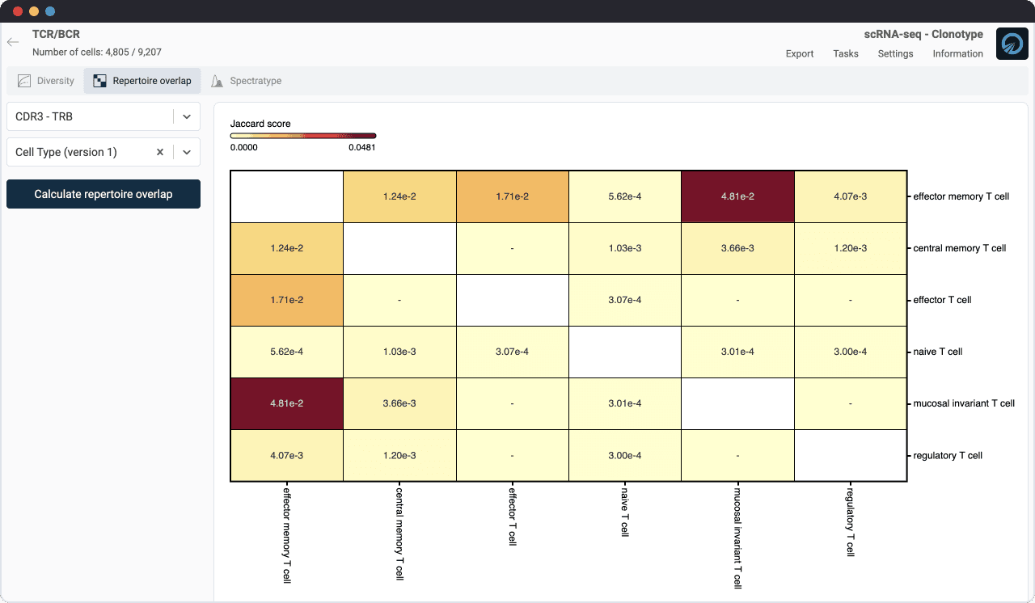This screenshot has width=1035, height=603.
Task: Click the Diversity tab chart icon
Action: tap(24, 81)
